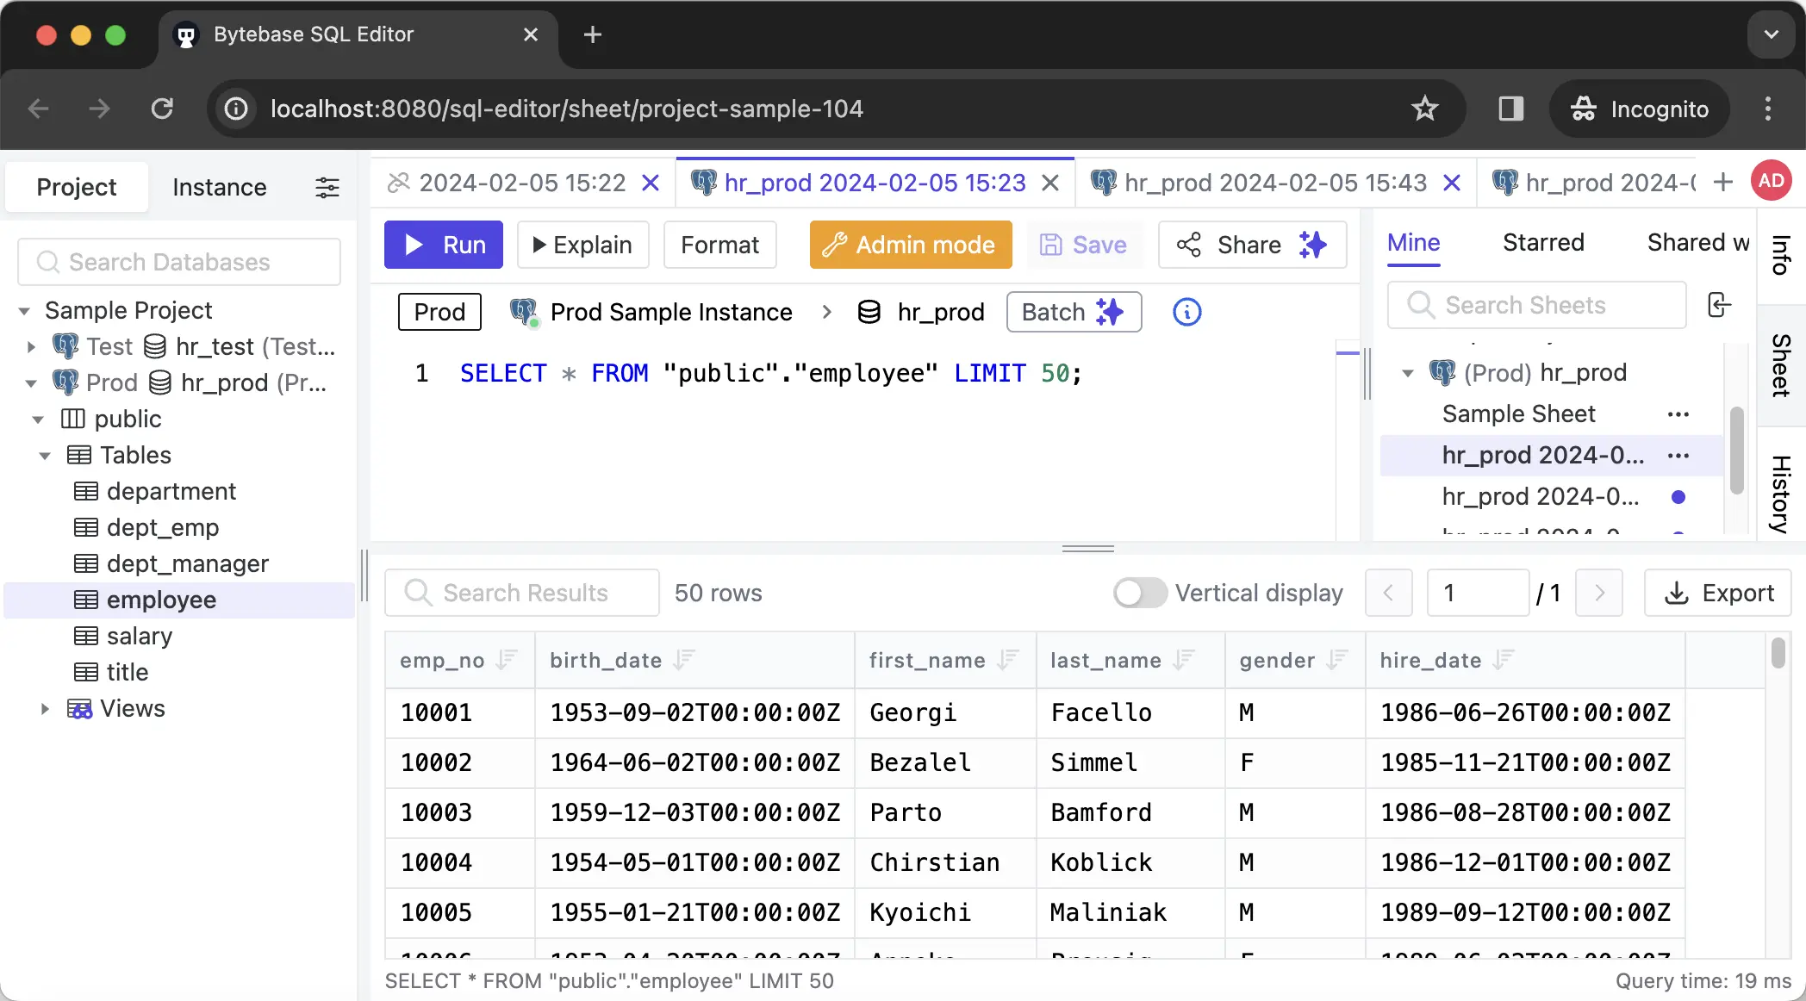The image size is (1806, 1001).
Task: Click the blue info circle icon
Action: point(1186,312)
